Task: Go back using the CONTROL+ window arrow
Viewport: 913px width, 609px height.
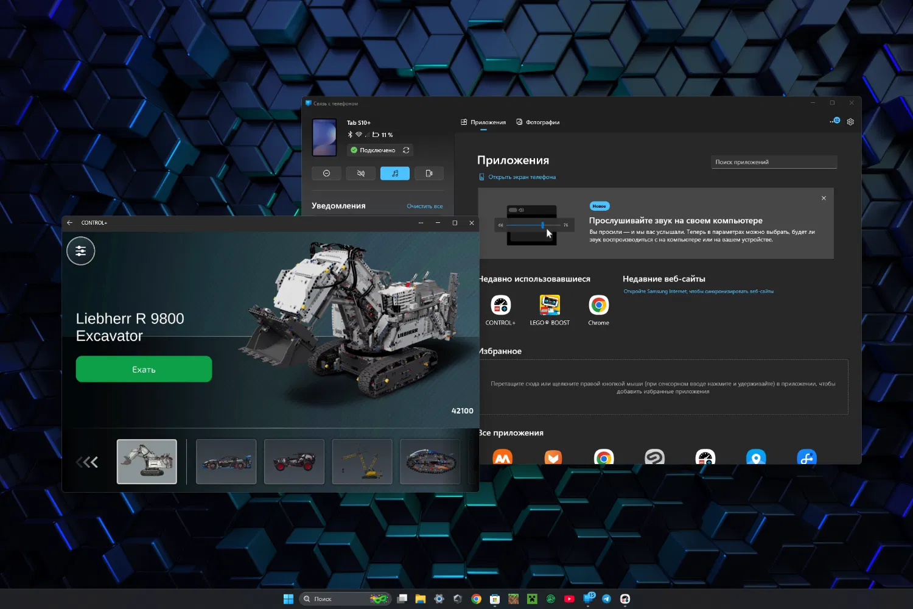Action: 70,223
